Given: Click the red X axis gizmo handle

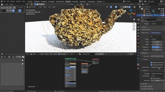Looking at the screenshot, I should point(134,14).
